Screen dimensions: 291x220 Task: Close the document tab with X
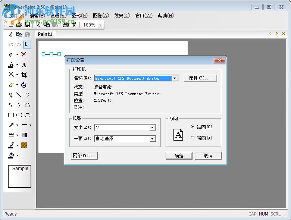[x=284, y=34]
